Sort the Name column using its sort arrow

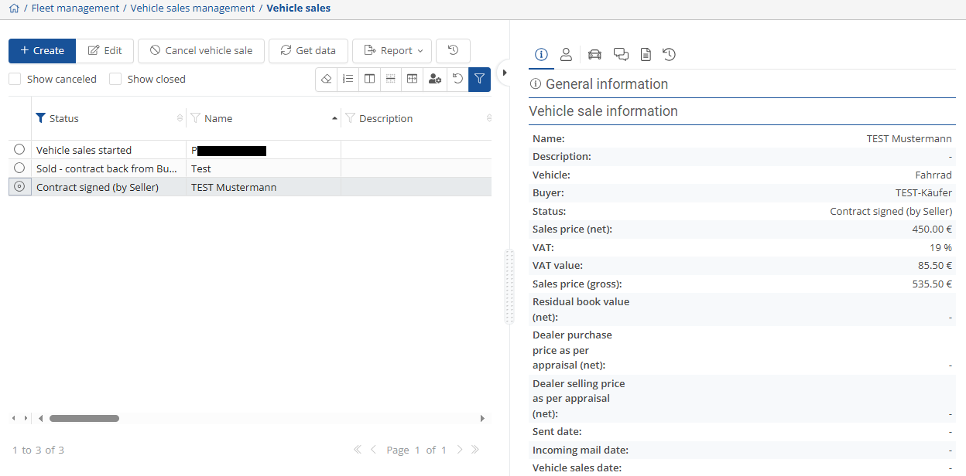[334, 118]
